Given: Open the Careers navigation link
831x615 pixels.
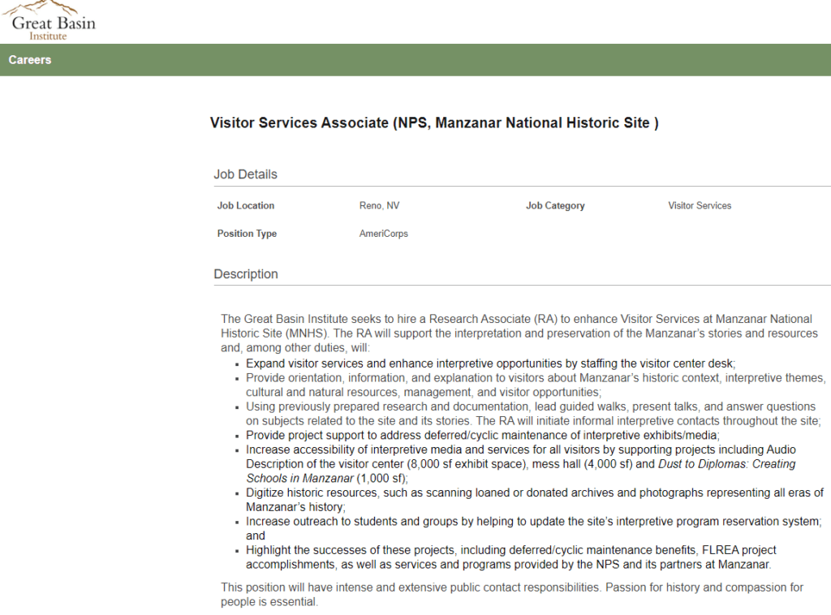Looking at the screenshot, I should [30, 60].
